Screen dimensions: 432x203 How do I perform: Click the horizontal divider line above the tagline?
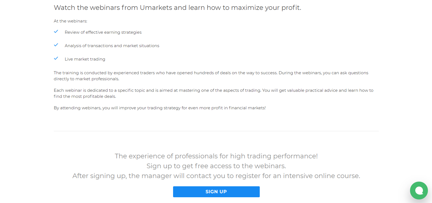click(x=216, y=131)
